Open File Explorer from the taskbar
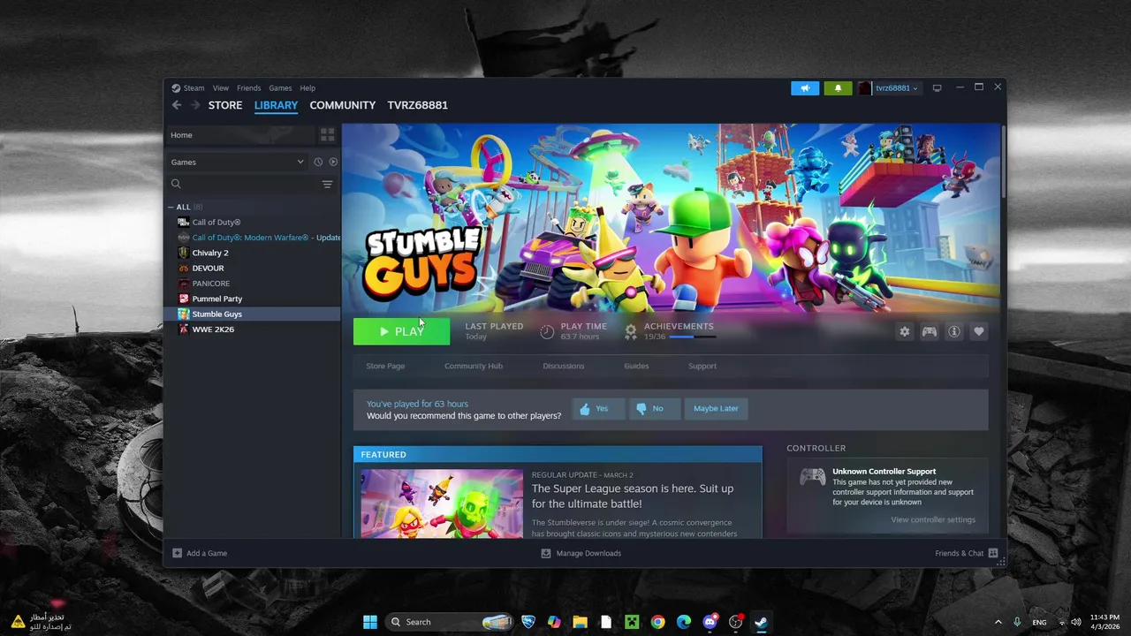The width and height of the screenshot is (1131, 636). (580, 622)
